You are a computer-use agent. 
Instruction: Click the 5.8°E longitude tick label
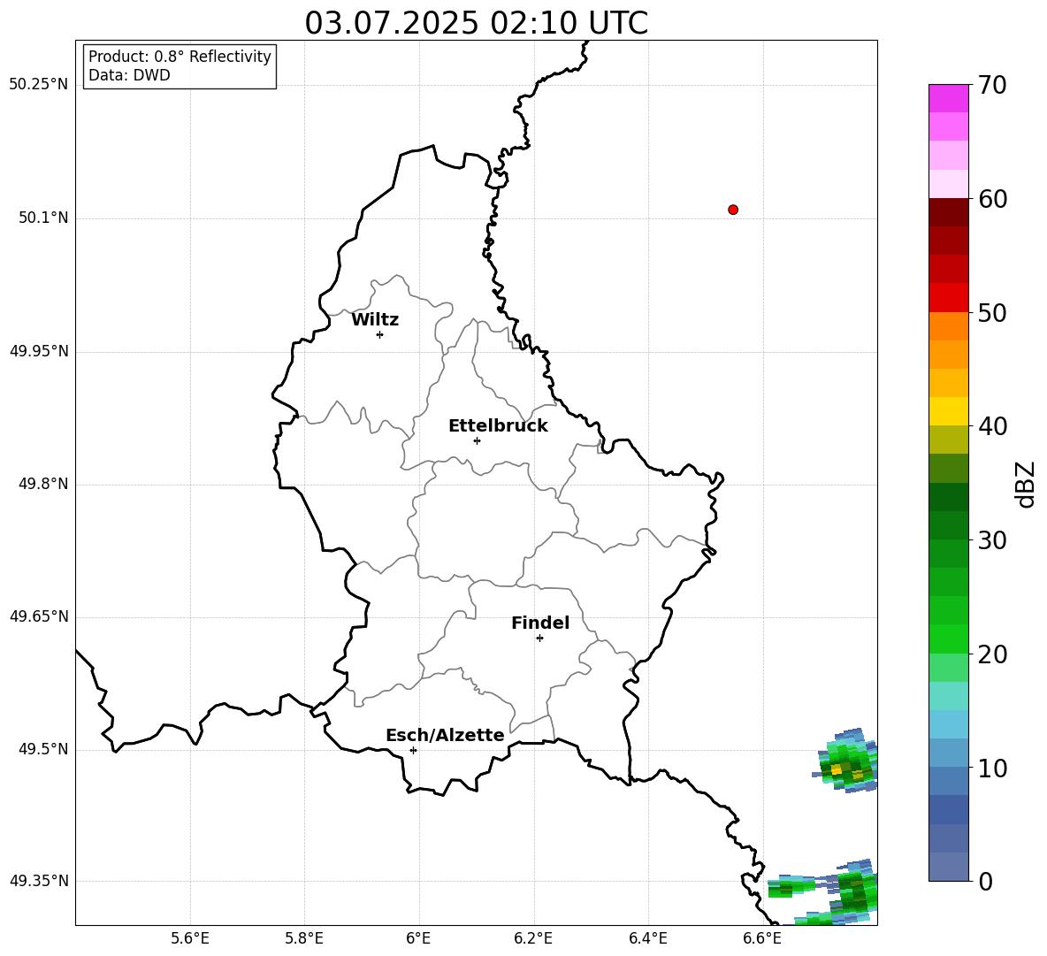(304, 938)
